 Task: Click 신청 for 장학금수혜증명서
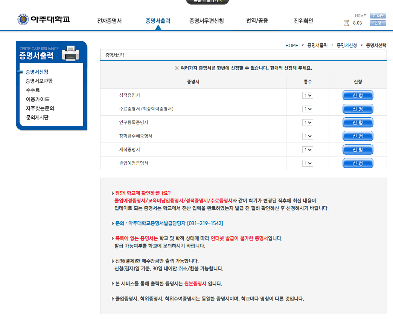[358, 136]
